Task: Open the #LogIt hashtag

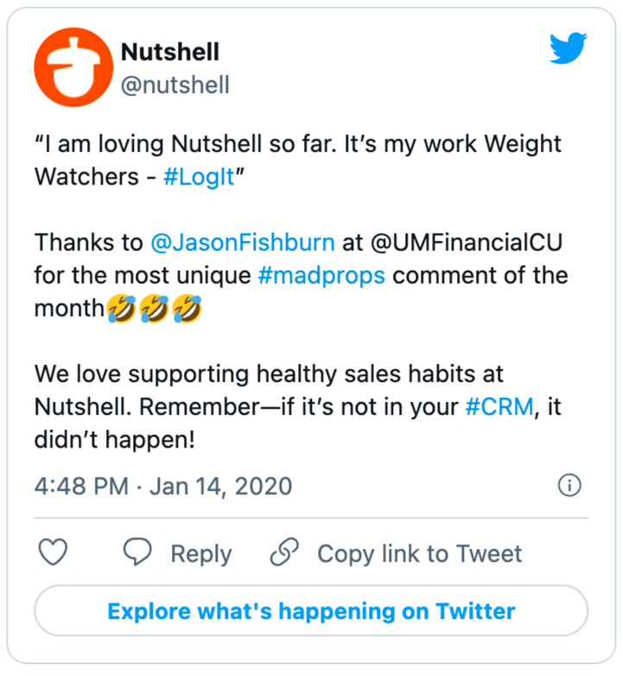Action: (199, 176)
